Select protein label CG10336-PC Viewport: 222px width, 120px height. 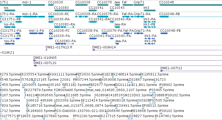click(59, 31)
